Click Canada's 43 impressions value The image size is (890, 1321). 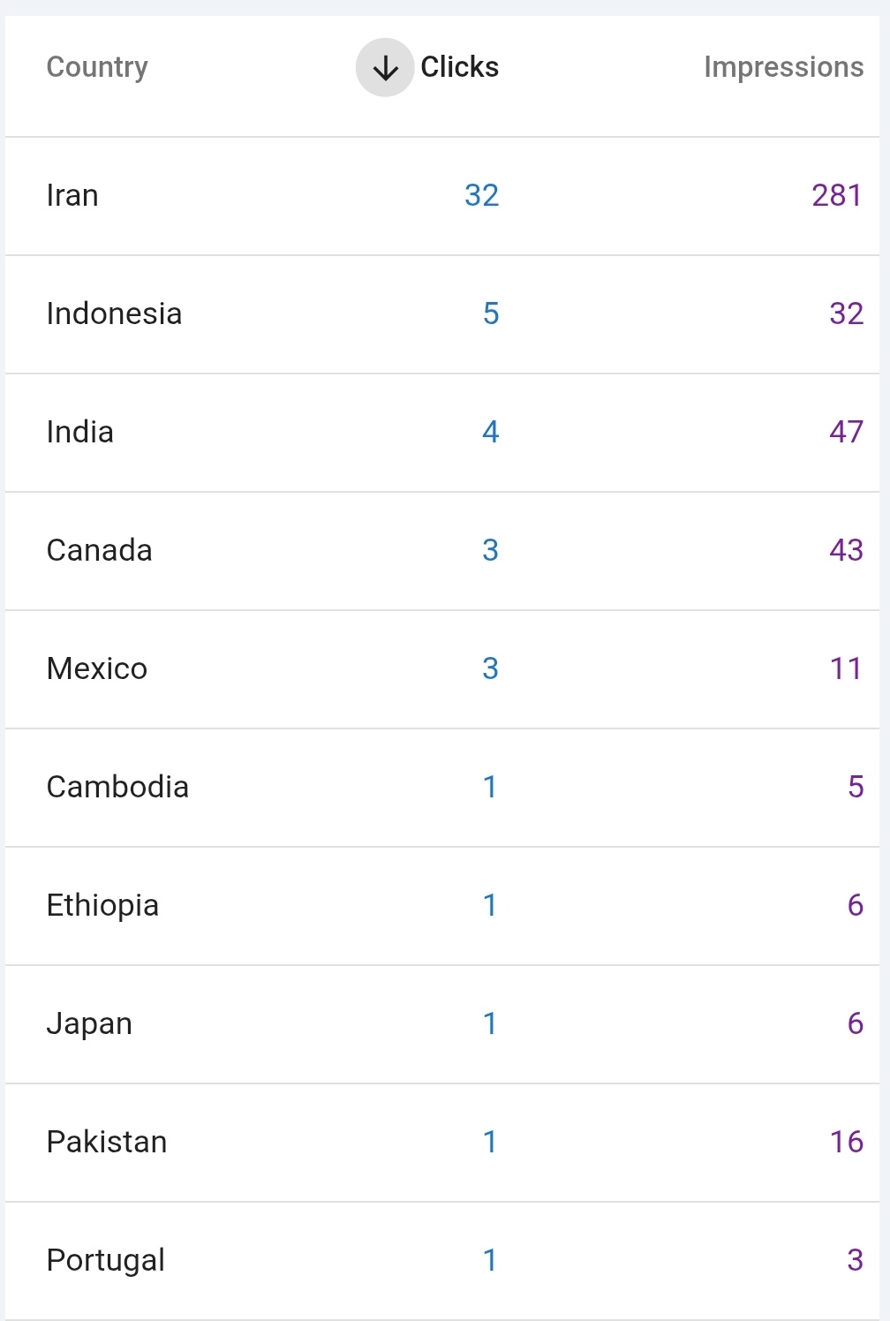coord(846,550)
